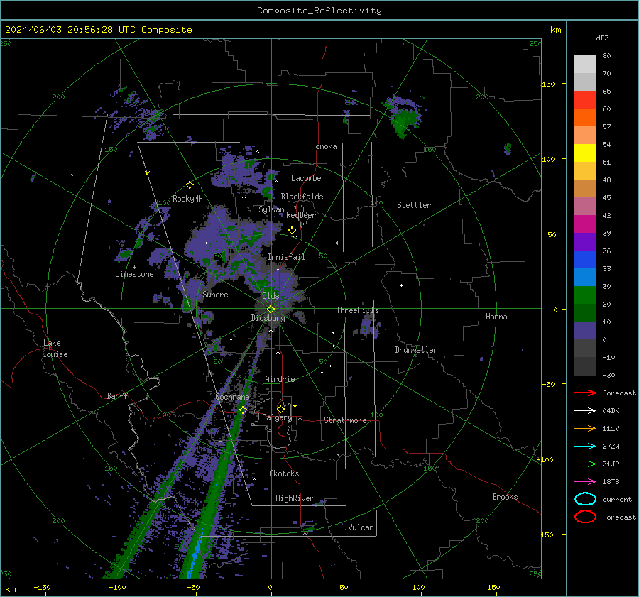Click the 18TS legend label
The width and height of the screenshot is (639, 597).
tap(611, 482)
